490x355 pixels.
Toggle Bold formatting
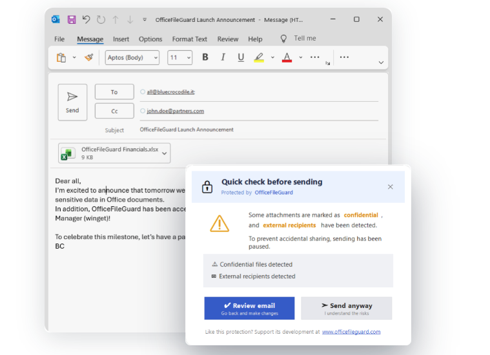coord(205,57)
